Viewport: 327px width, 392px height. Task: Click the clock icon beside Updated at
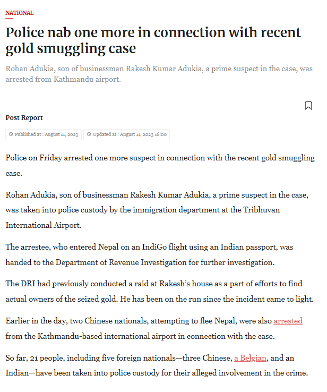coord(89,134)
